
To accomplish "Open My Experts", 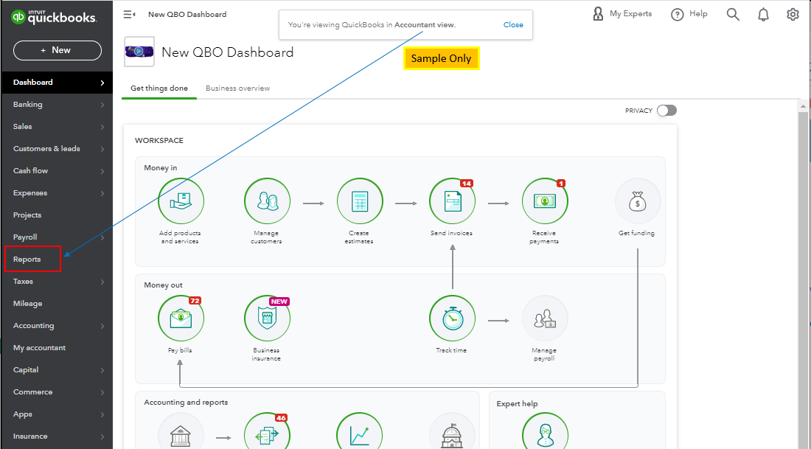I will point(622,14).
